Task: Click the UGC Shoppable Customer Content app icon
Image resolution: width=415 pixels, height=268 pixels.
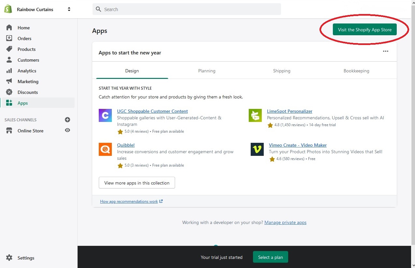Action: pos(105,115)
